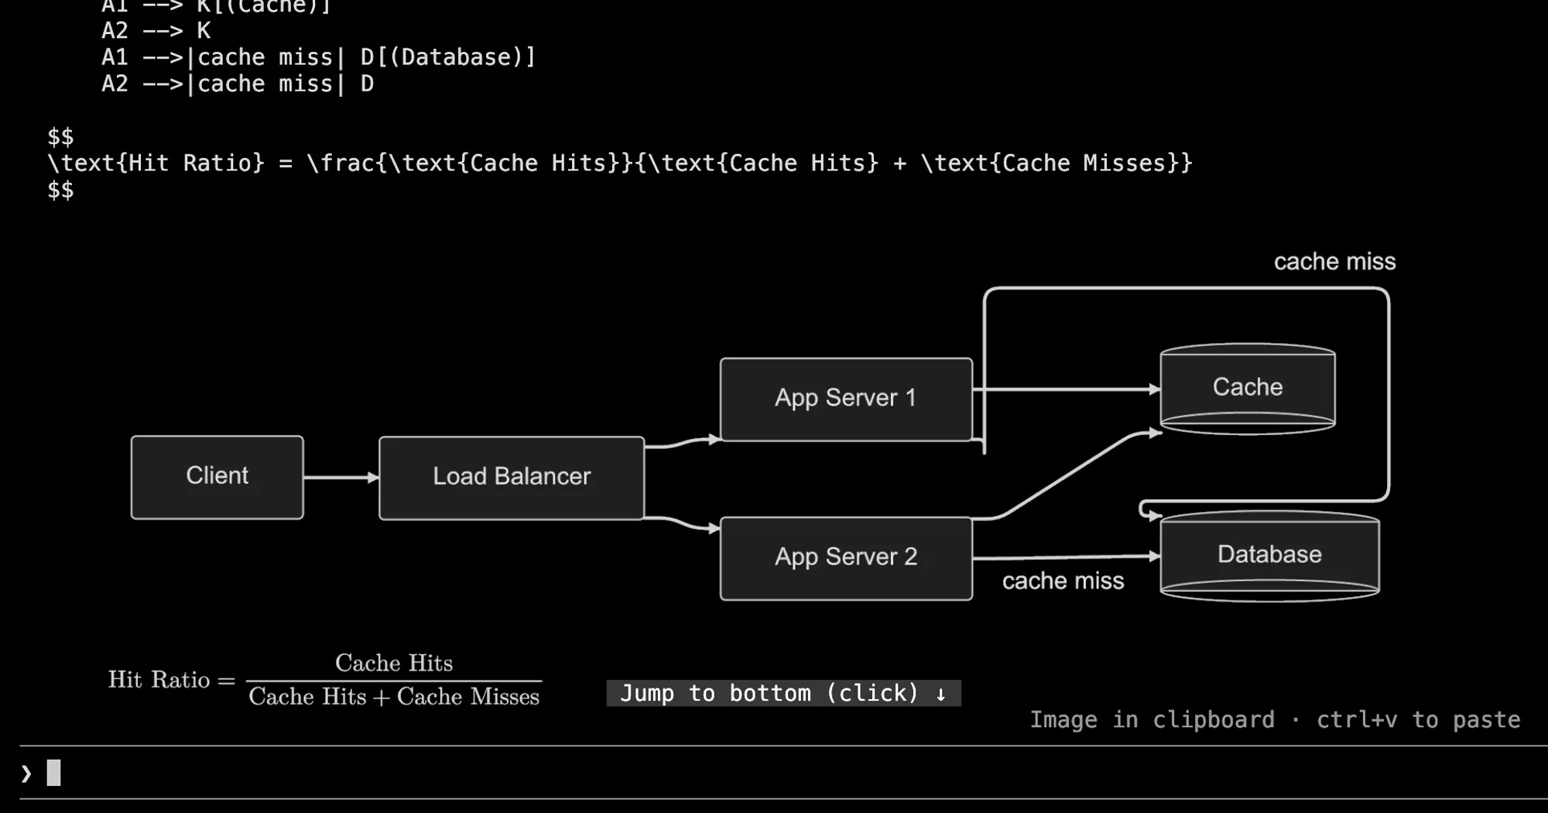Click line 'A1 -->|cache miss| D[(Database)]'
1548x813 pixels.
point(318,57)
